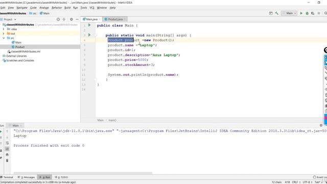Open the Build menu
327x184 pixels.
67,8
